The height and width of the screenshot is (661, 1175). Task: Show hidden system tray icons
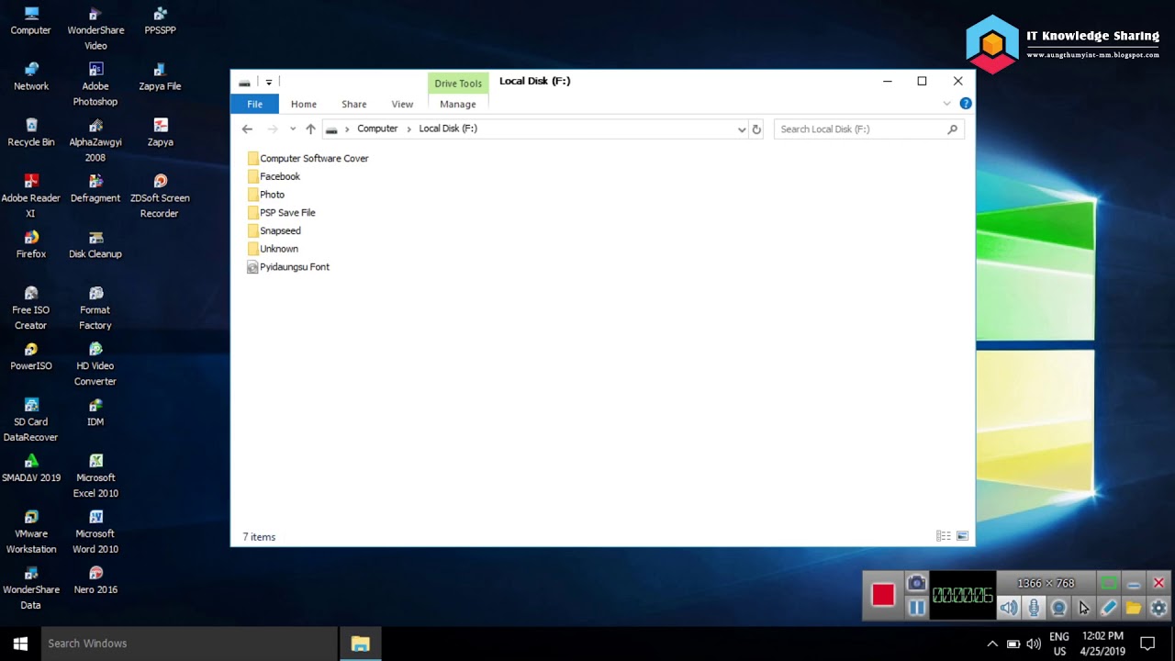pos(992,644)
